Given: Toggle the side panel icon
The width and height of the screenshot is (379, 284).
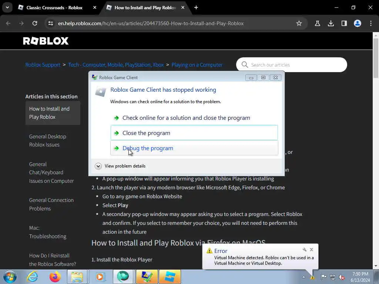Looking at the screenshot, I should coord(344,23).
